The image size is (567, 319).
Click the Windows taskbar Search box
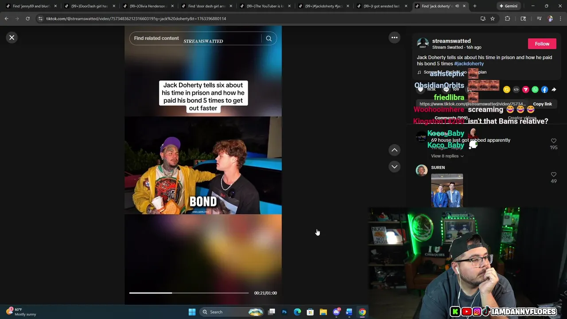[x=232, y=312]
